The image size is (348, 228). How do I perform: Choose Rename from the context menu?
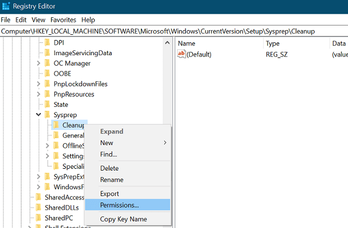point(128,180)
